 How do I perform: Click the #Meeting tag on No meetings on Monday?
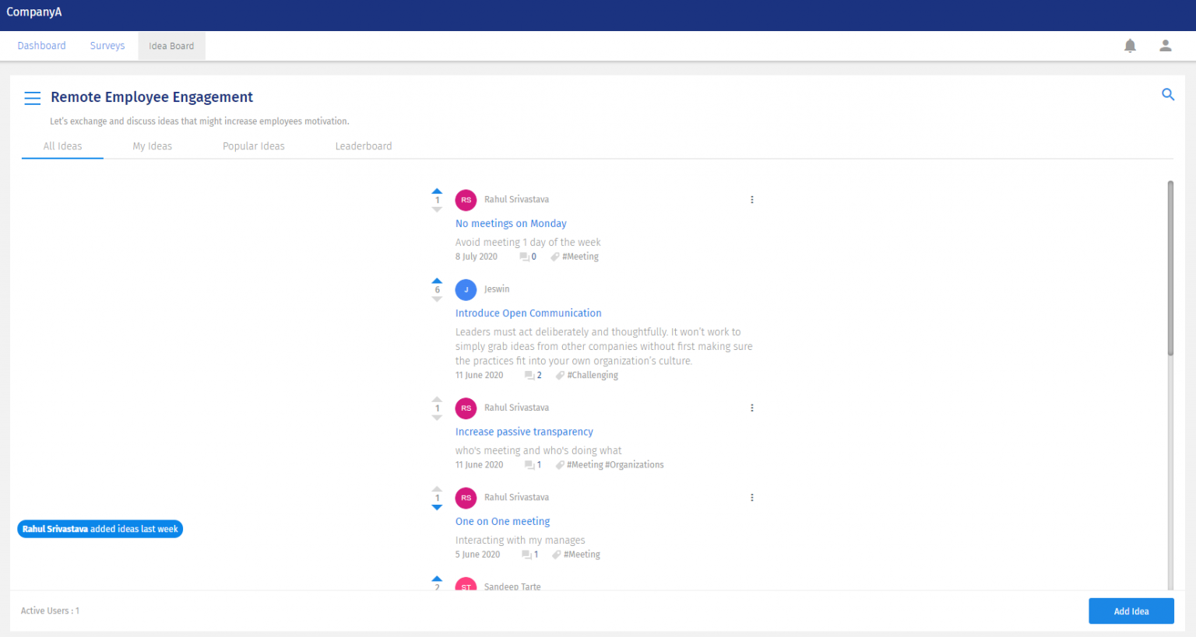coord(579,256)
